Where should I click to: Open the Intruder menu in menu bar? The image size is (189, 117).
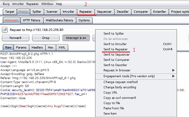[18, 4]
